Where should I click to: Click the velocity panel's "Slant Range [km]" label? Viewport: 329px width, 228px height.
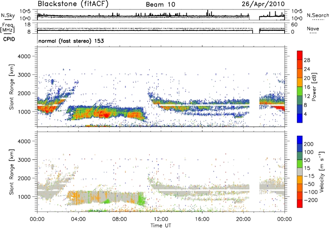click(12, 172)
